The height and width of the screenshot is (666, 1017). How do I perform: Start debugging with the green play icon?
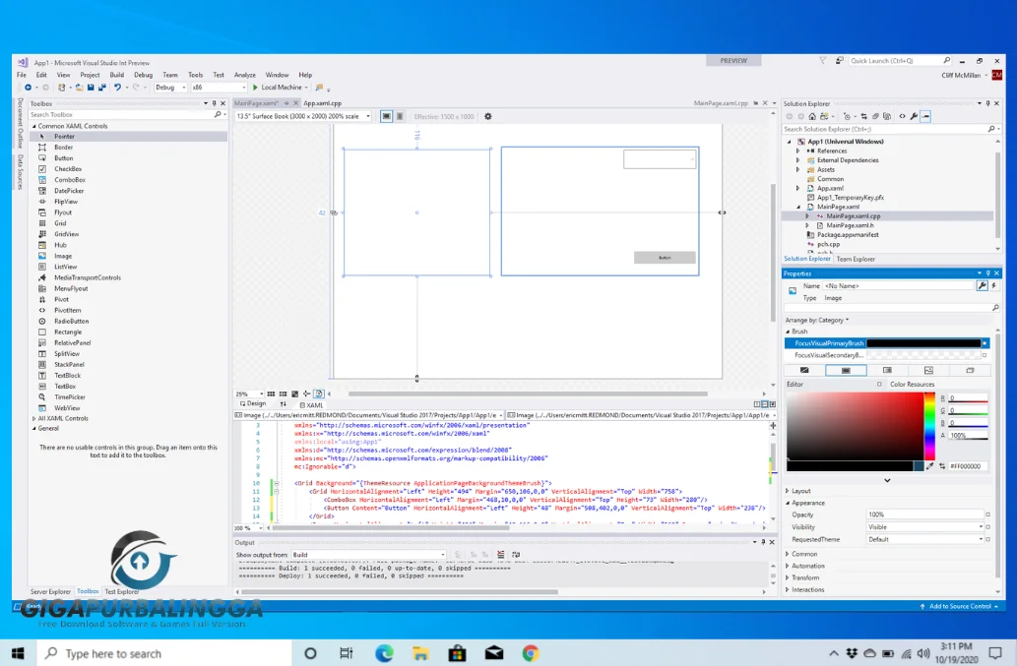(255, 88)
